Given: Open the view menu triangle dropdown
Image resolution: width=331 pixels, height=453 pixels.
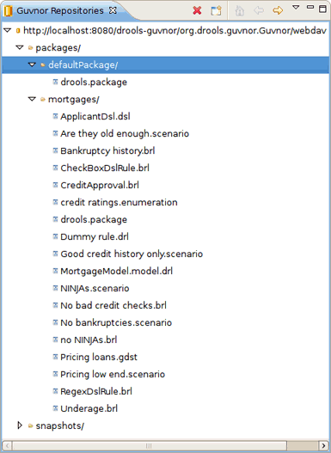Looking at the screenshot, I should [x=296, y=7].
